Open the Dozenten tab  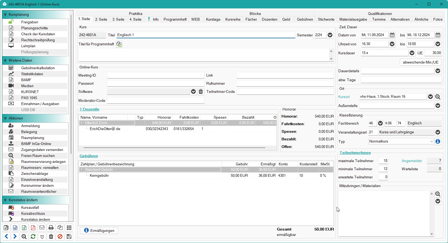[269, 19]
